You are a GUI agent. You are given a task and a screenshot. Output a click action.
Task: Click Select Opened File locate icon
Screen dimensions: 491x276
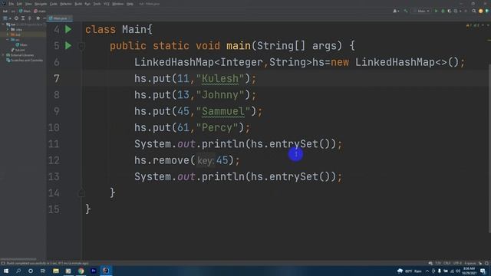pyautogui.click(x=16, y=18)
